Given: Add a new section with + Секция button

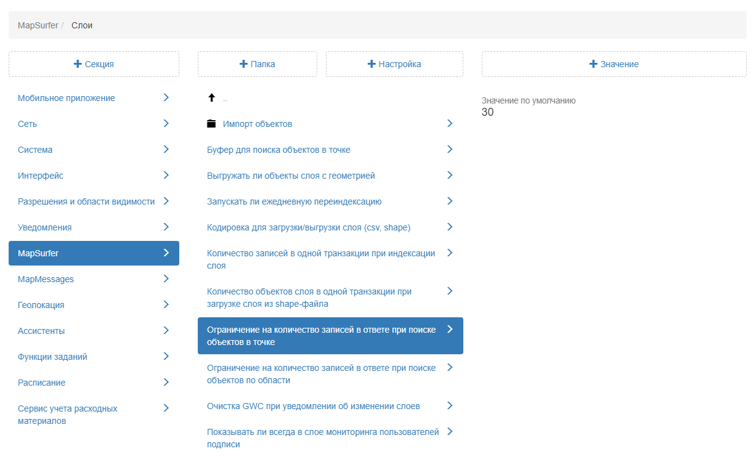Looking at the screenshot, I should (94, 64).
